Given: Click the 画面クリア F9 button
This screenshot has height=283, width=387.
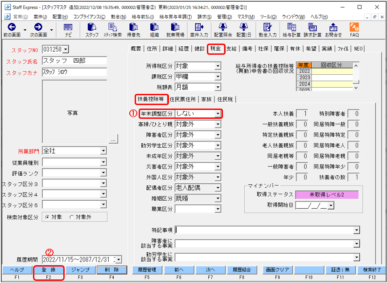Looking at the screenshot, I should (277, 270).
